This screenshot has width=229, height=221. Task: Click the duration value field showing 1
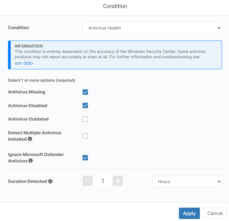[x=103, y=181]
